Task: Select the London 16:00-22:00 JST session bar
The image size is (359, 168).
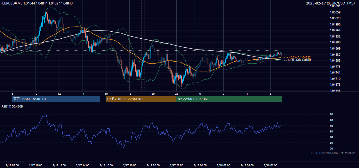Action: 141,99
